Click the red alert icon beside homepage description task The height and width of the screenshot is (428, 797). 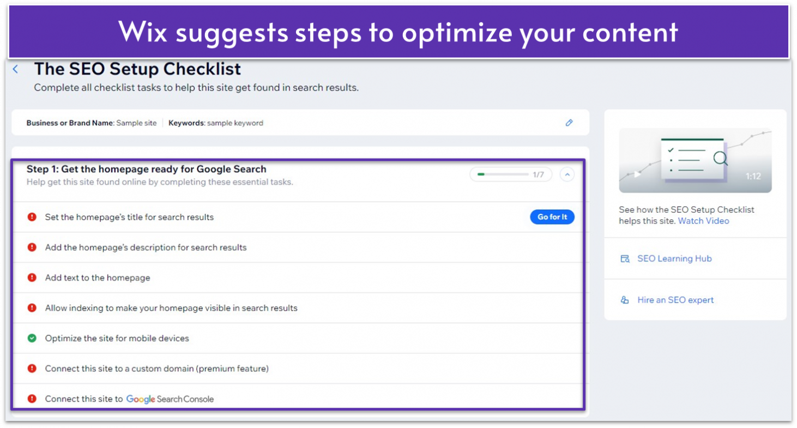pos(31,247)
